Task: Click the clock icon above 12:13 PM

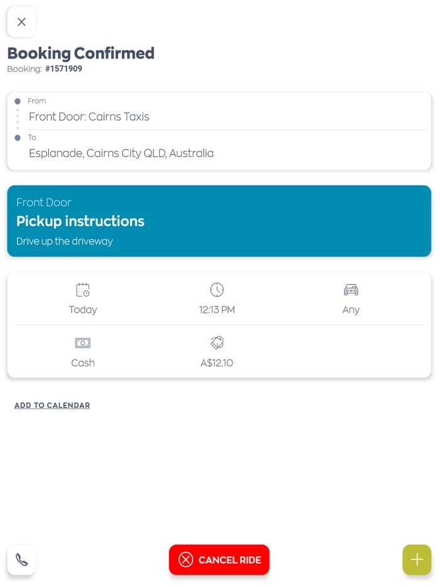Action: [217, 290]
